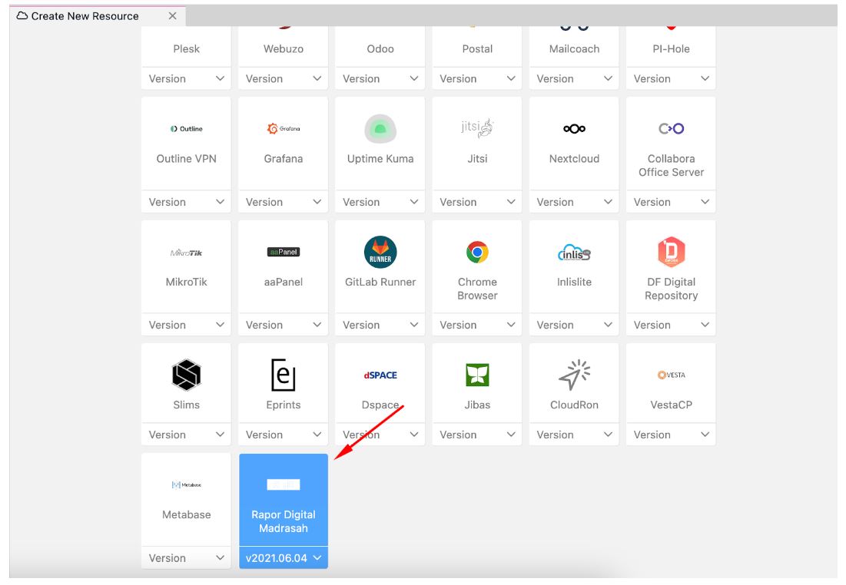Click the Metabase resource icon

pyautogui.click(x=186, y=484)
